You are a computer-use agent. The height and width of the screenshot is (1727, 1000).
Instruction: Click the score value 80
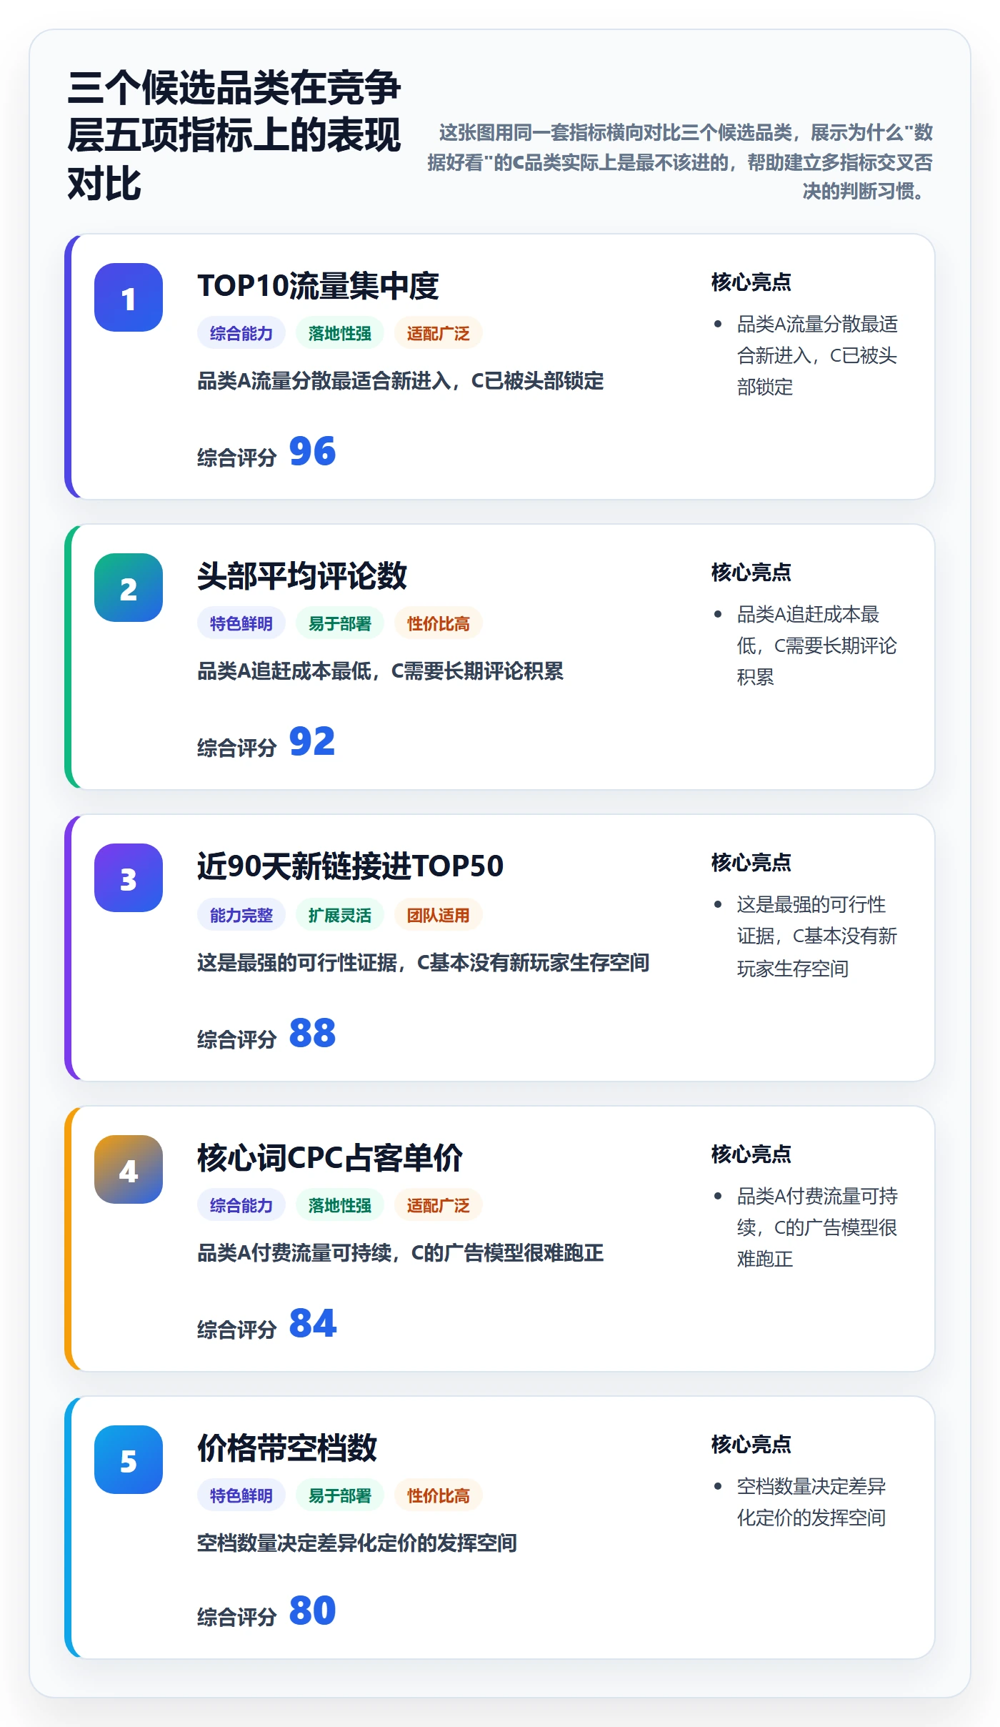(312, 1611)
